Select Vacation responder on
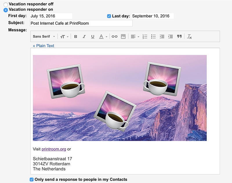This screenshot has height=183, width=232. point(6,10)
